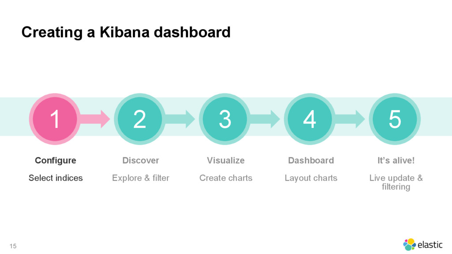
Task: Click the pink arrow after step 1
Action: [x=95, y=119]
